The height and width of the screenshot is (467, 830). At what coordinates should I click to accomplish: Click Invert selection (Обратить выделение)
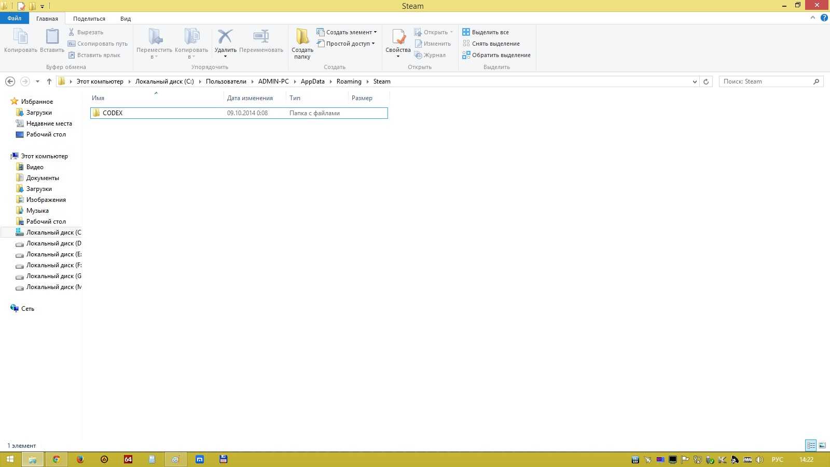pos(497,55)
